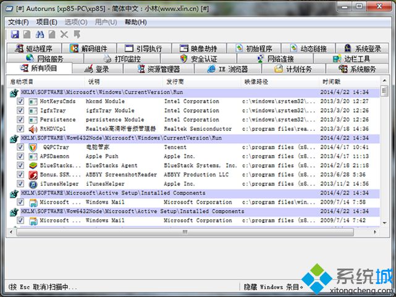Switch to the 驱动程序 tab

click(34, 48)
